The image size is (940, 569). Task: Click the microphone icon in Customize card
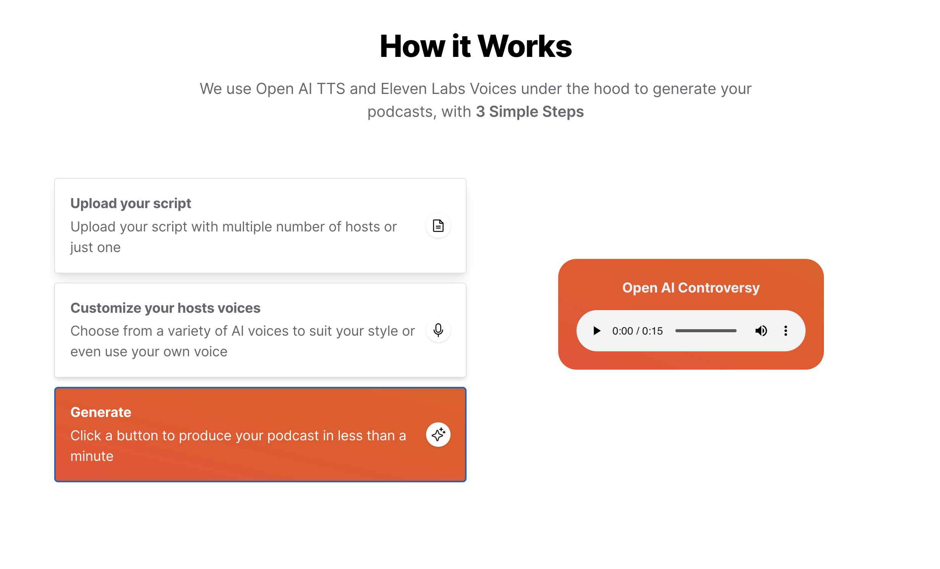pos(438,330)
